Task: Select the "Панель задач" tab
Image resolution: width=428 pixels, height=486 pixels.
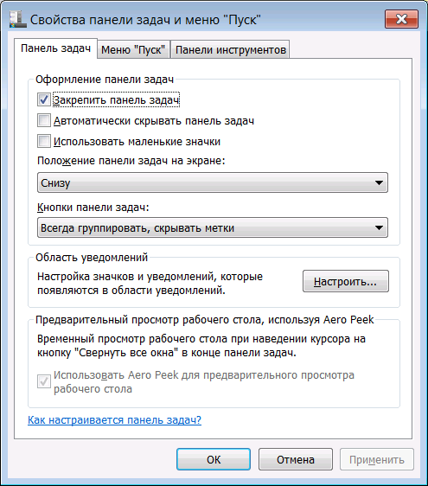Action: click(x=56, y=48)
